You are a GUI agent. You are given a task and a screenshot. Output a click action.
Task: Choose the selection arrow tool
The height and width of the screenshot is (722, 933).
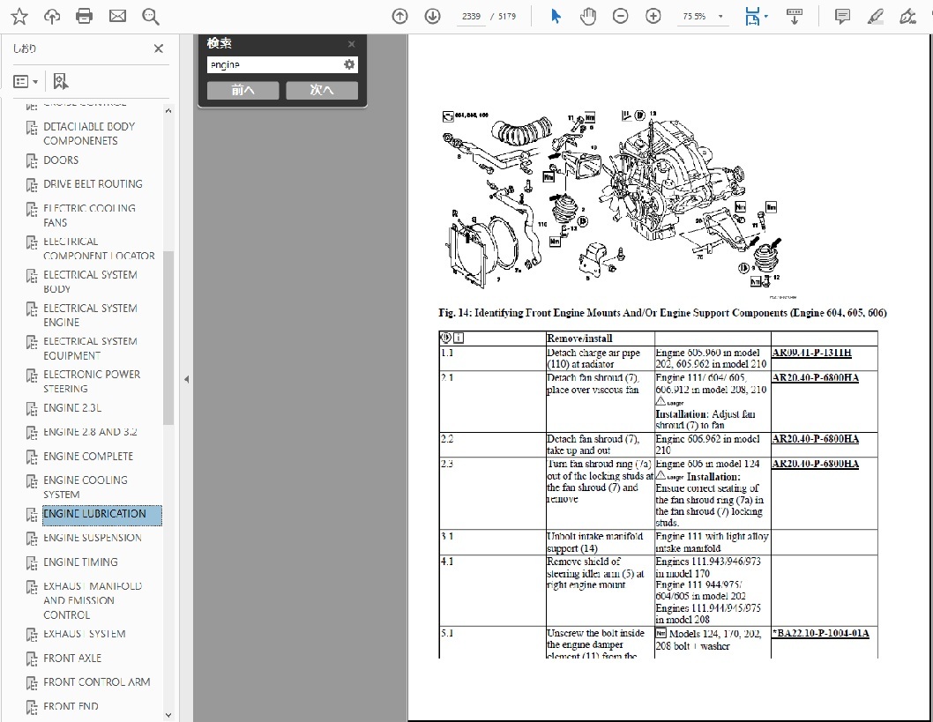tap(556, 16)
